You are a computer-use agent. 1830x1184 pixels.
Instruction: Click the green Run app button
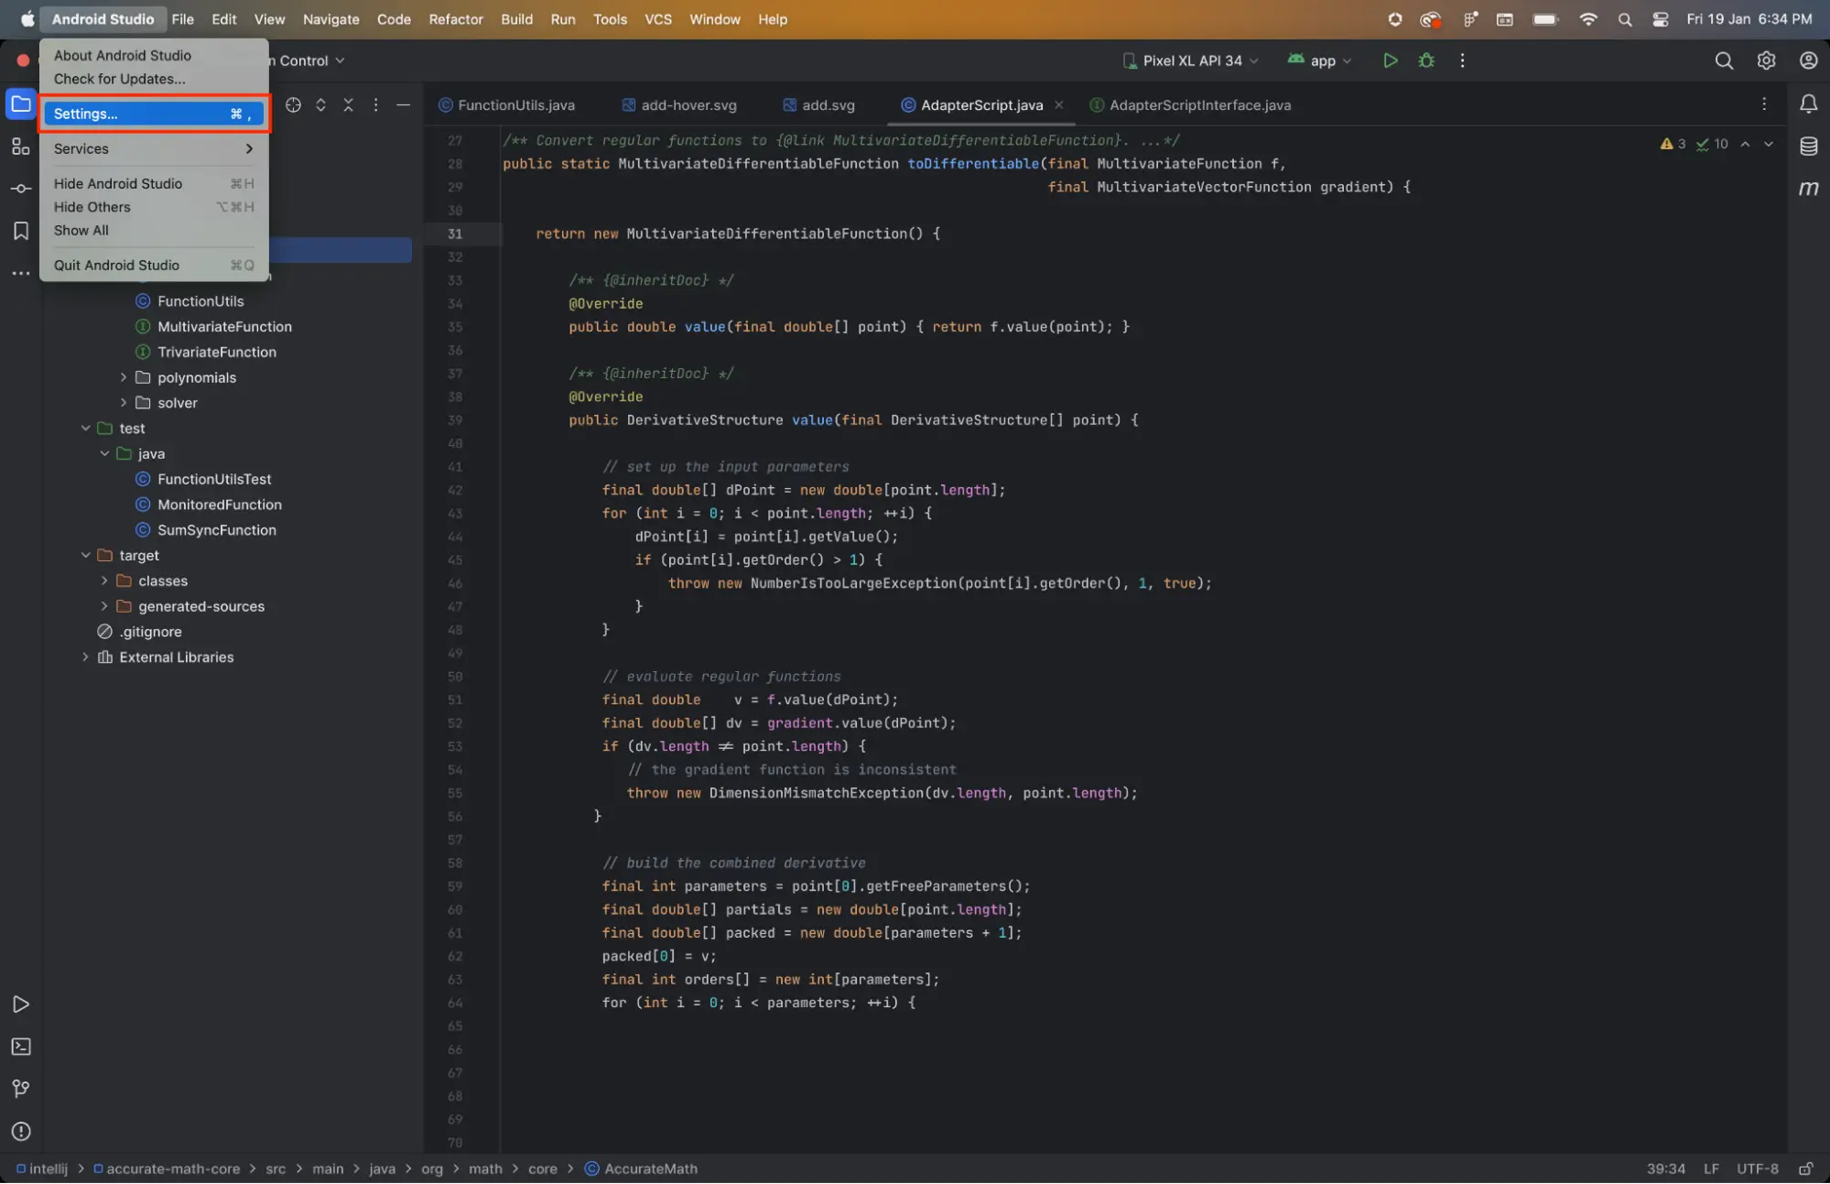1390,60
